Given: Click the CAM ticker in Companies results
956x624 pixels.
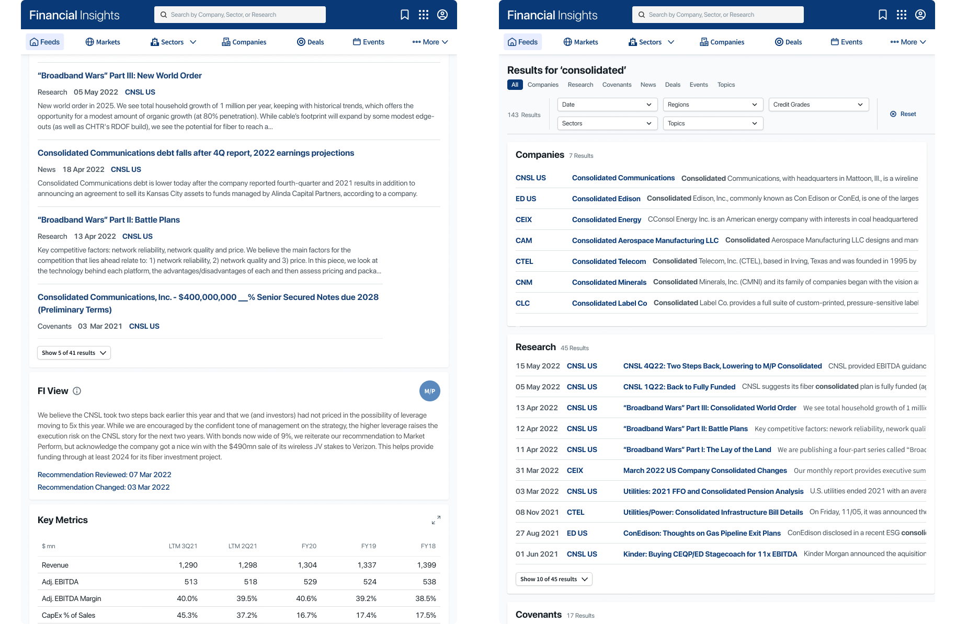Looking at the screenshot, I should pyautogui.click(x=523, y=240).
